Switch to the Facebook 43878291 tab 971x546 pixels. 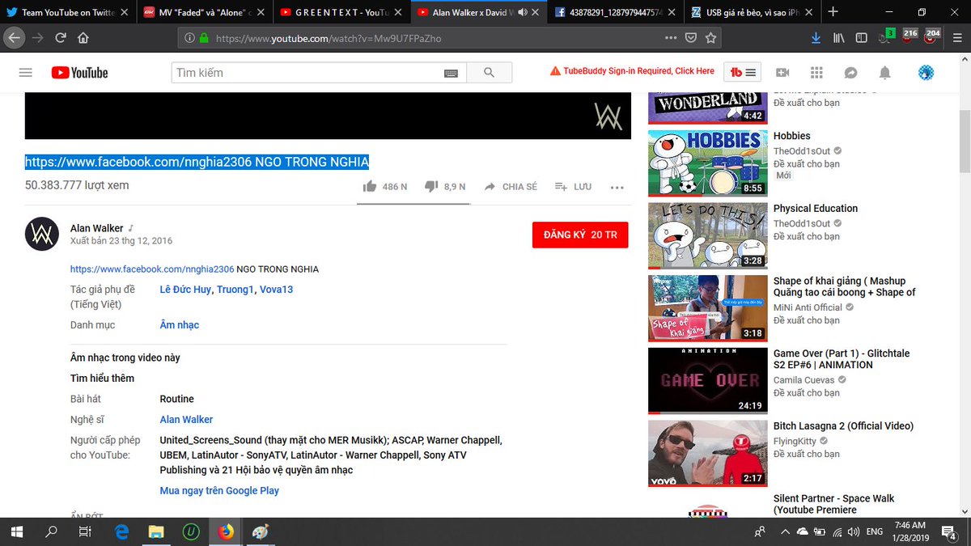pyautogui.click(x=615, y=12)
